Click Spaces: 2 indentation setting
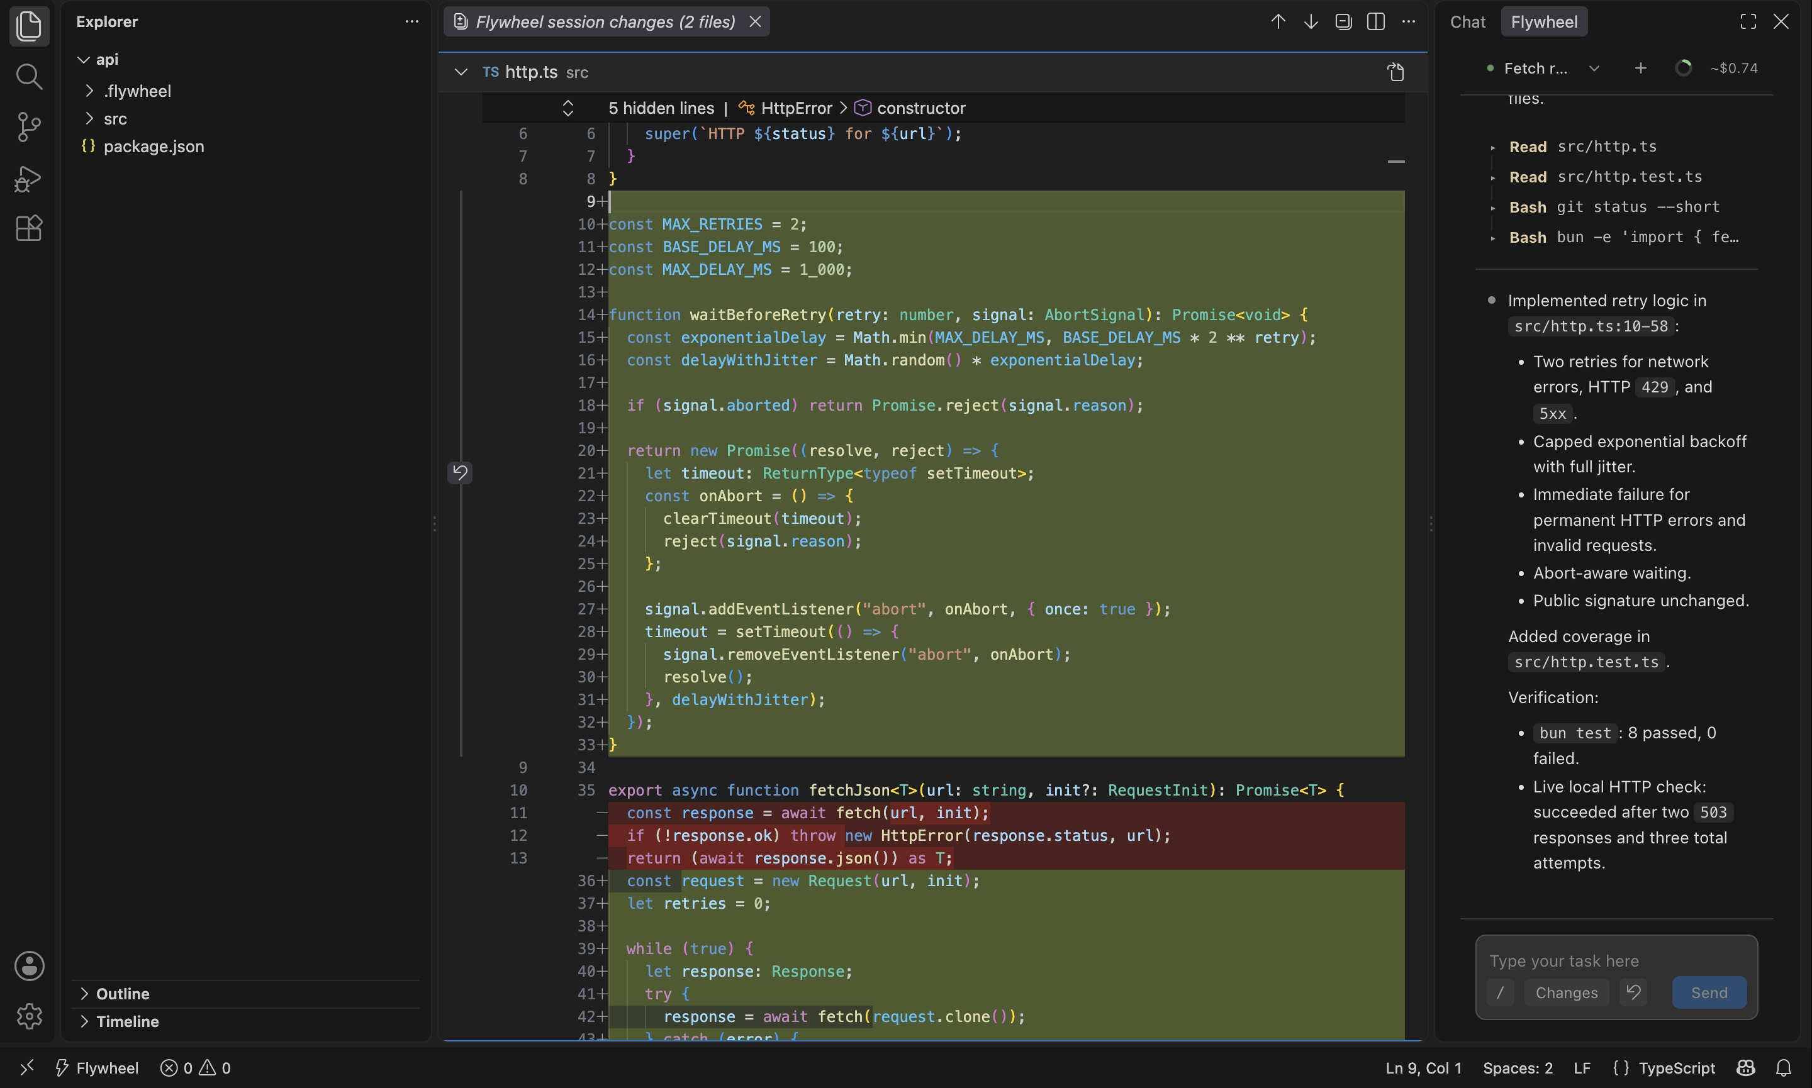 click(1517, 1067)
